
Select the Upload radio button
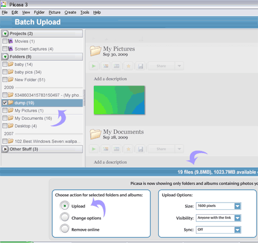64,206
